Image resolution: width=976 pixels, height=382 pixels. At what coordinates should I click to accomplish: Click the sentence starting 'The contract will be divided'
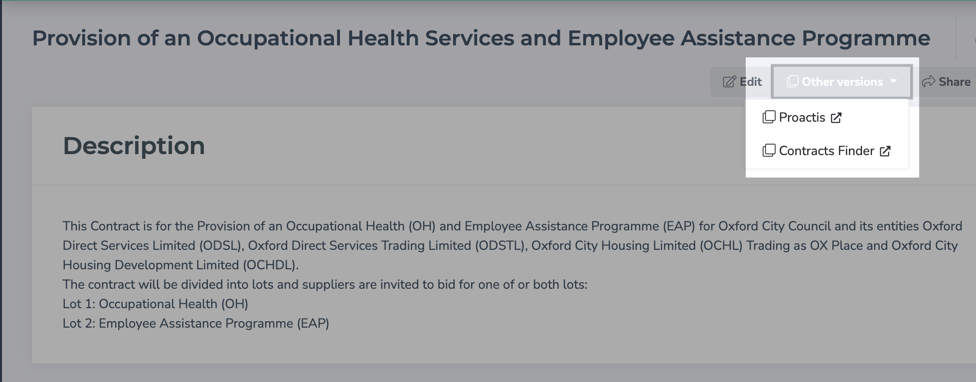325,284
